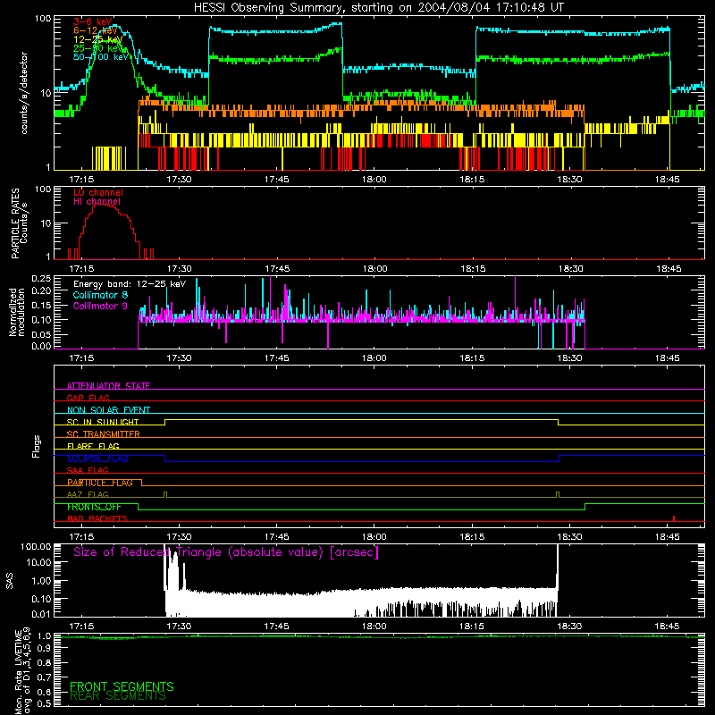
Task: Select the LO channel legend label
Action: 98,192
